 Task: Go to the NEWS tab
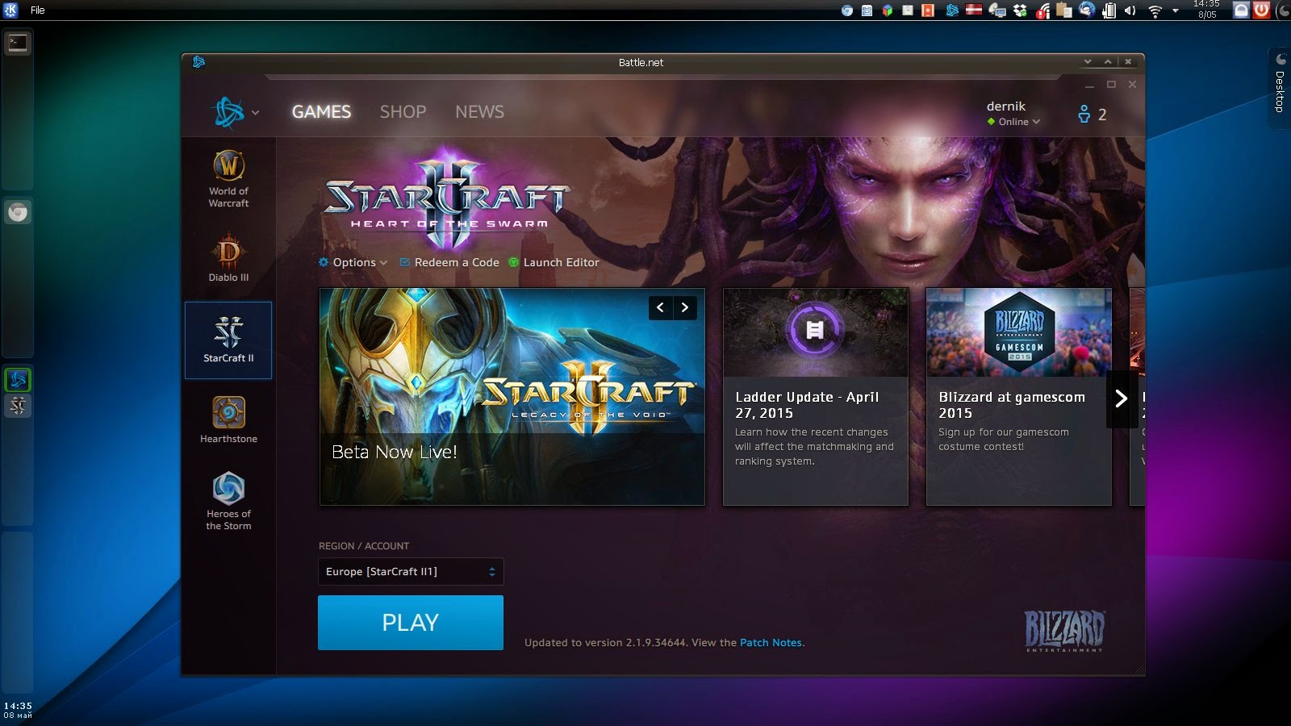[x=479, y=111]
